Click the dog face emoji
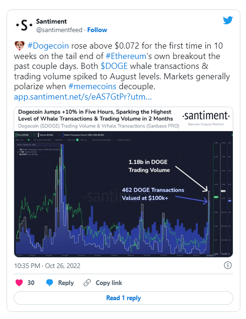Screen dimensions: 246x319 (19, 46)
